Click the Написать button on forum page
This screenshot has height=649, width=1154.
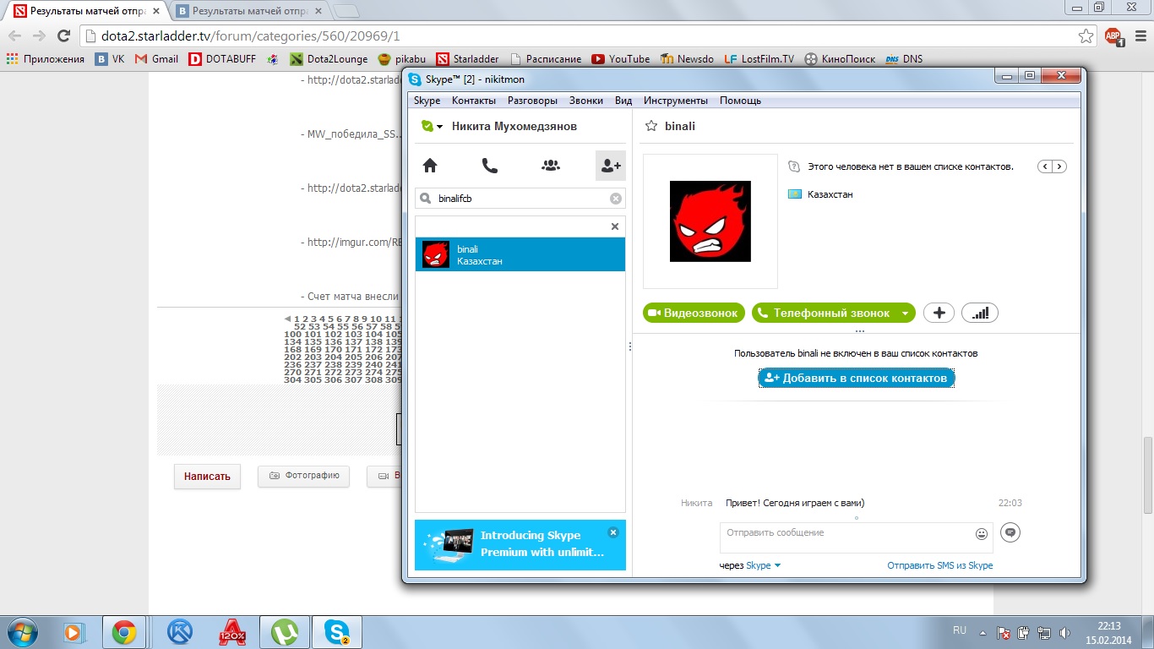point(207,476)
